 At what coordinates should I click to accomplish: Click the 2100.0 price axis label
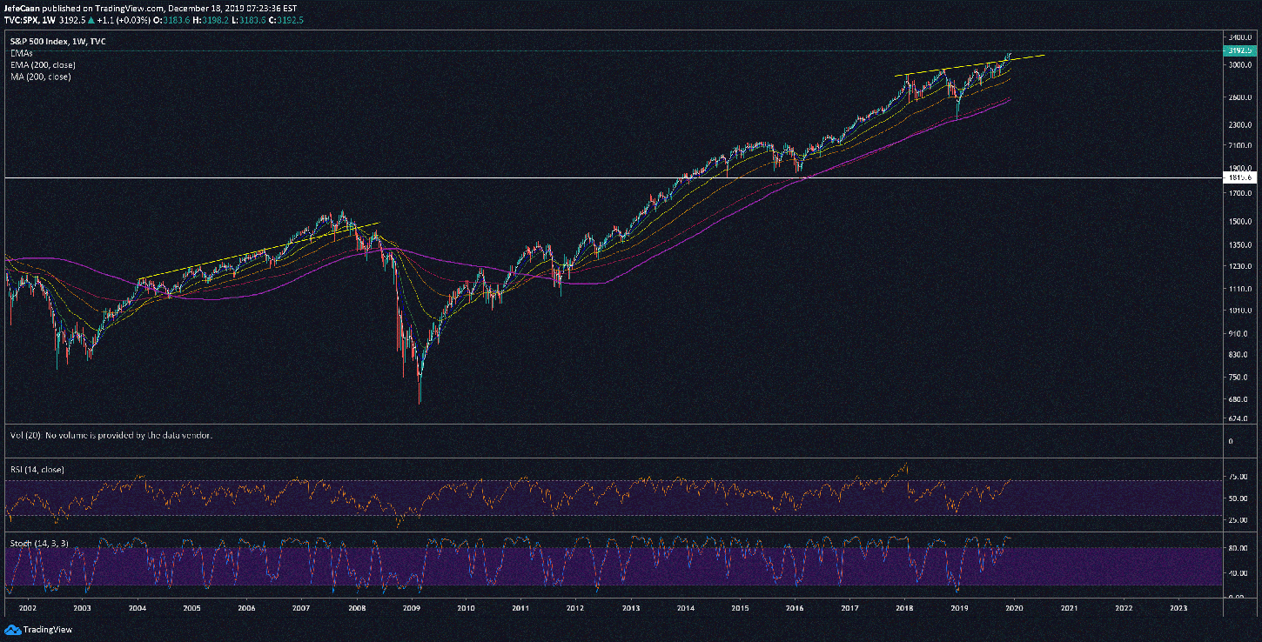[1239, 145]
